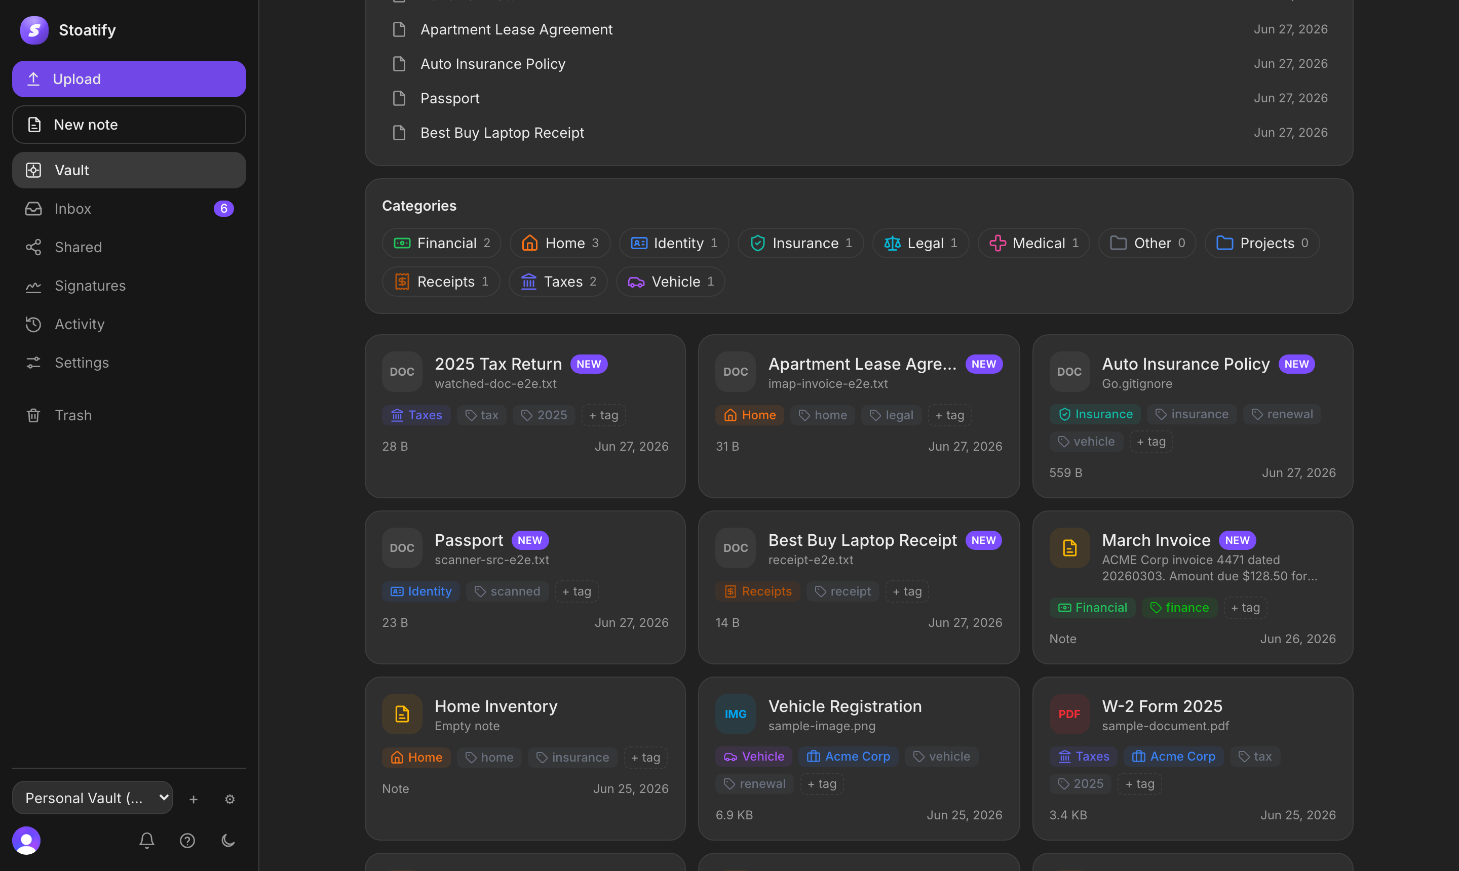View the Activity log
1459x871 pixels.
(129, 324)
